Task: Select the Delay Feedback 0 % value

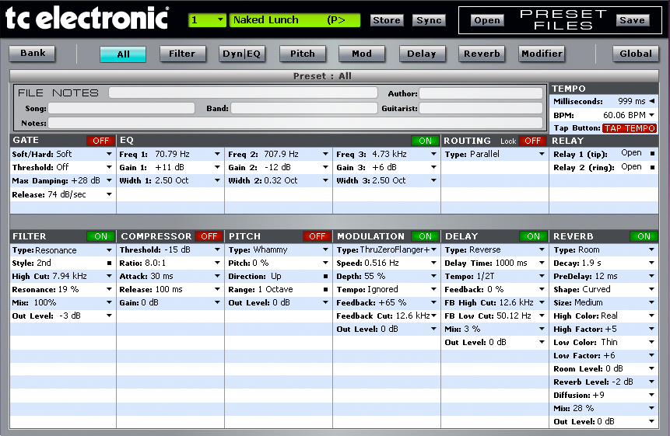Action: [495, 289]
